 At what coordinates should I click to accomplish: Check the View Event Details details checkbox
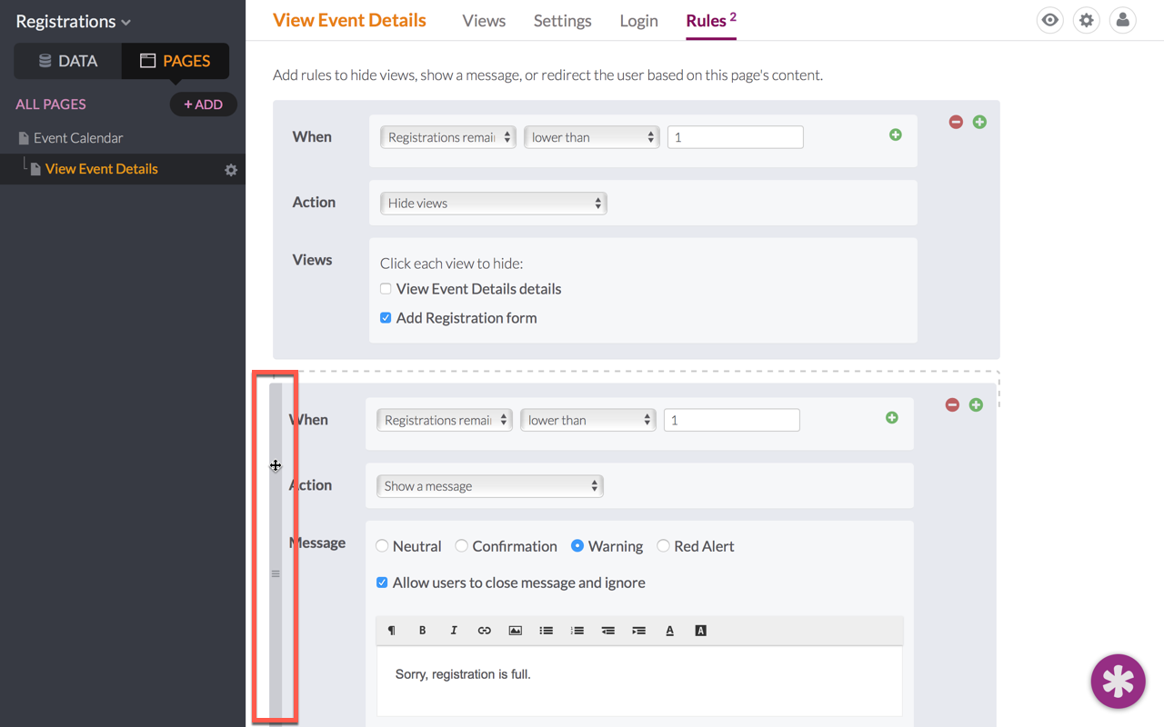pos(386,289)
